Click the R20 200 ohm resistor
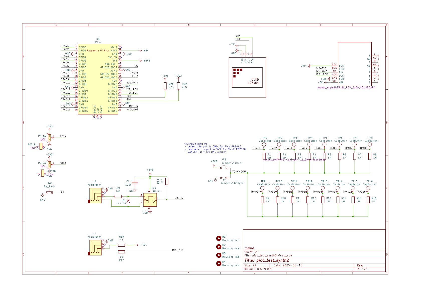Viewport: 422px width, 298px height. (118, 197)
